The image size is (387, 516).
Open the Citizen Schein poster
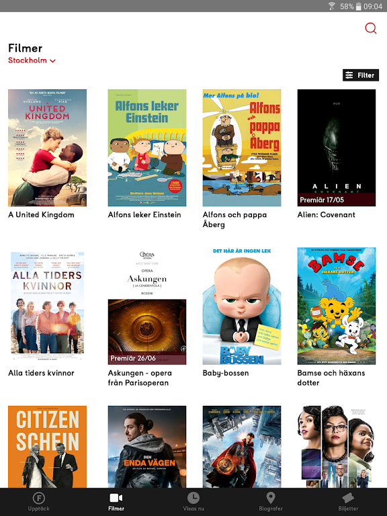(48, 447)
